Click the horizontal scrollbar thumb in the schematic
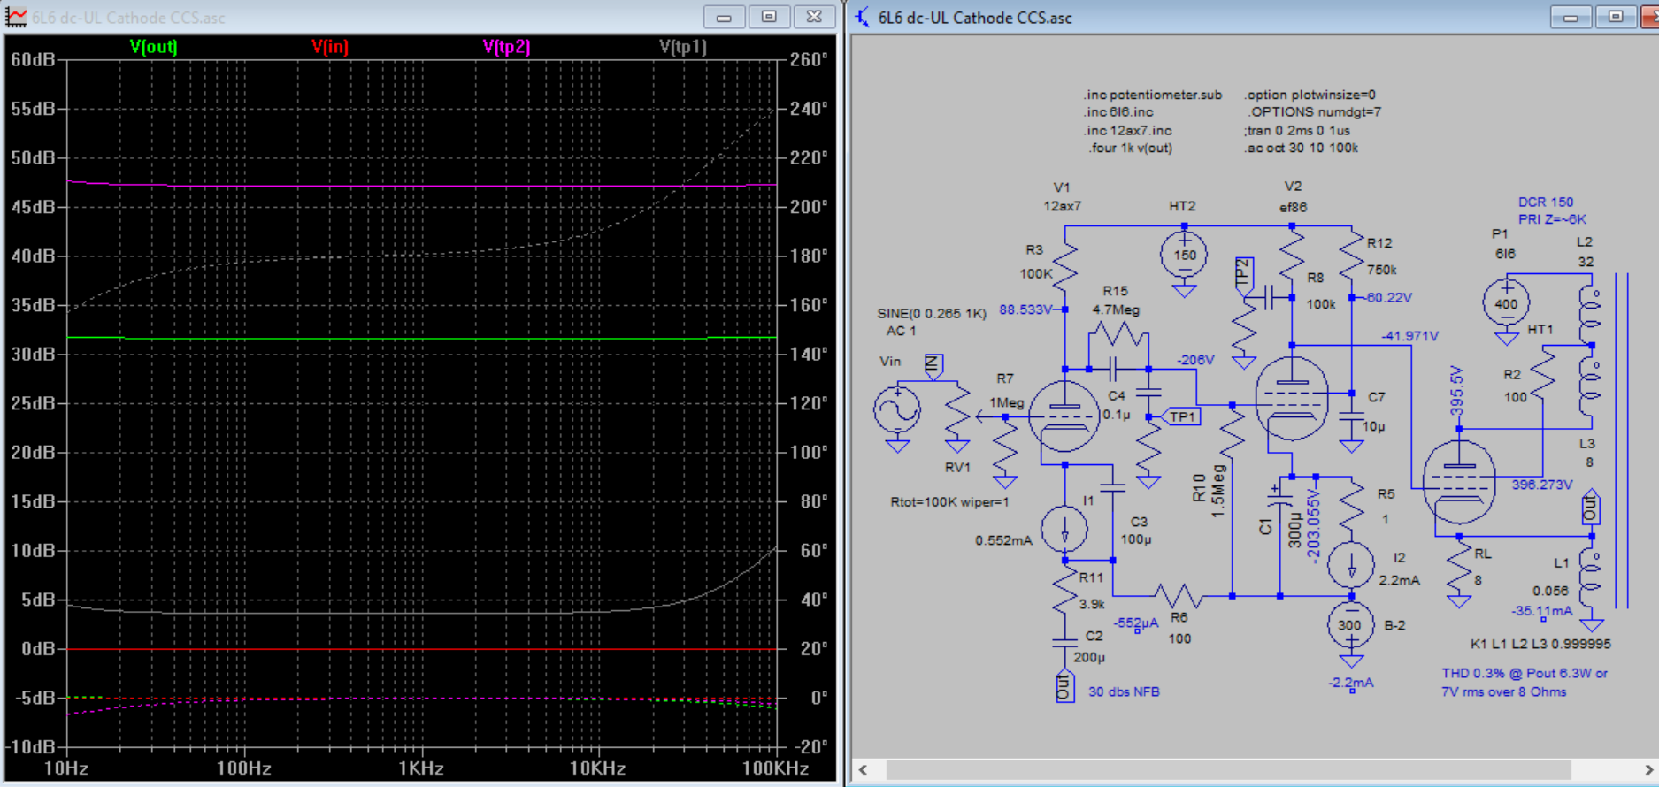Viewport: 1659px width, 787px height. point(1228,769)
